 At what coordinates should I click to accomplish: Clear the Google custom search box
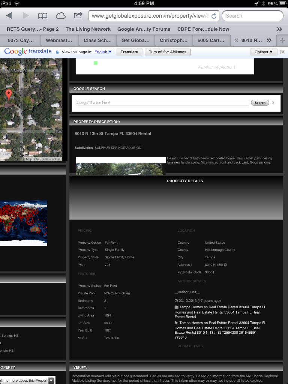(273, 103)
